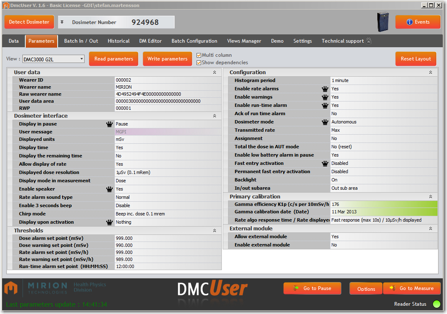This screenshot has width=447, height=314.
Task: Click the Gamma efficiency K1p green value field
Action: (x=384, y=204)
